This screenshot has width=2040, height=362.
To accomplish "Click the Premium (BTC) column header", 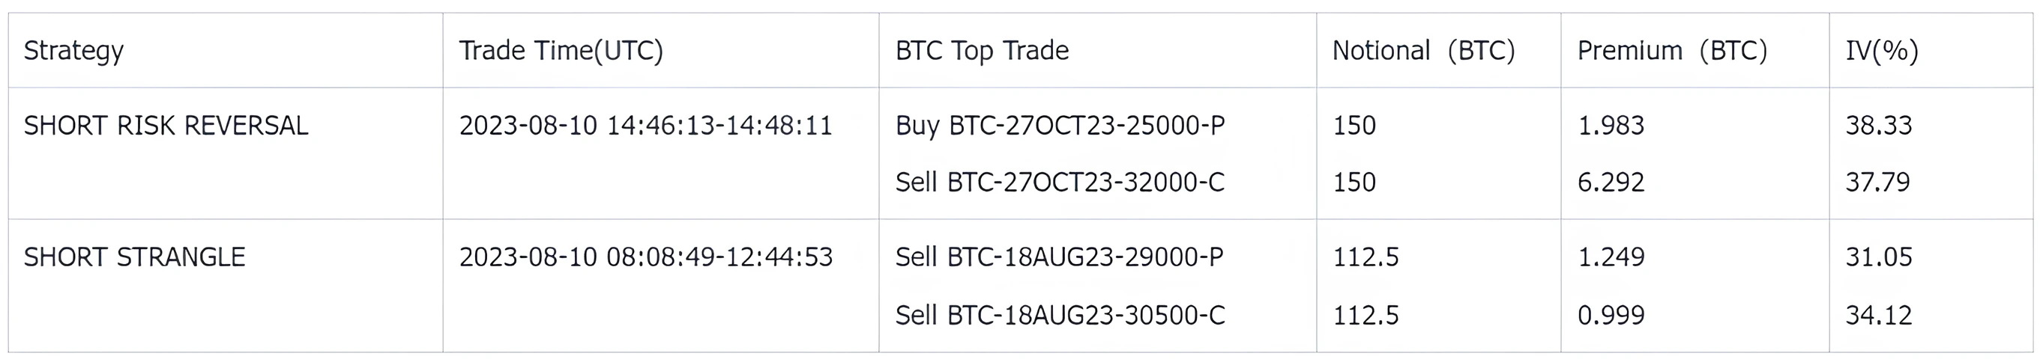I will 1672,51.
